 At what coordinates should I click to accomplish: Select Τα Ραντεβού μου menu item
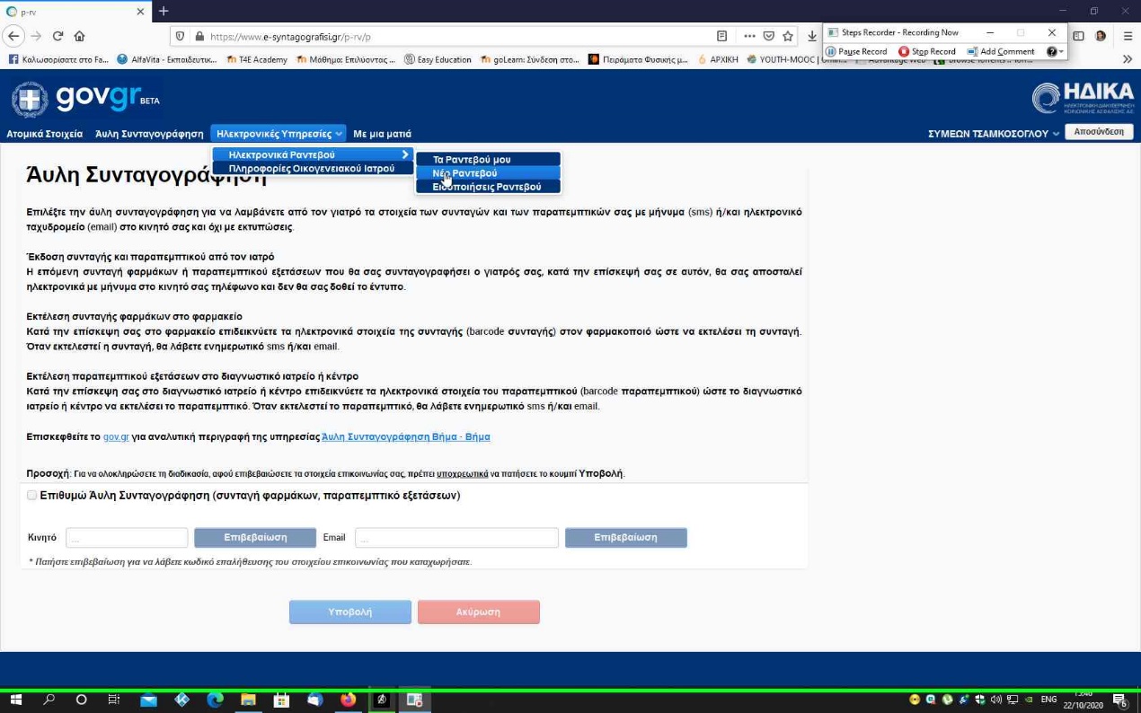click(x=471, y=160)
